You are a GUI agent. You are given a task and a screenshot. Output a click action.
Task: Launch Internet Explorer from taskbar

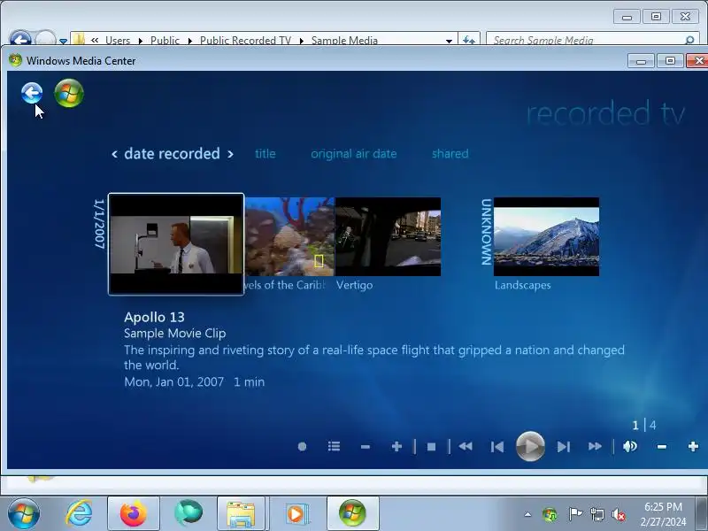pyautogui.click(x=79, y=513)
